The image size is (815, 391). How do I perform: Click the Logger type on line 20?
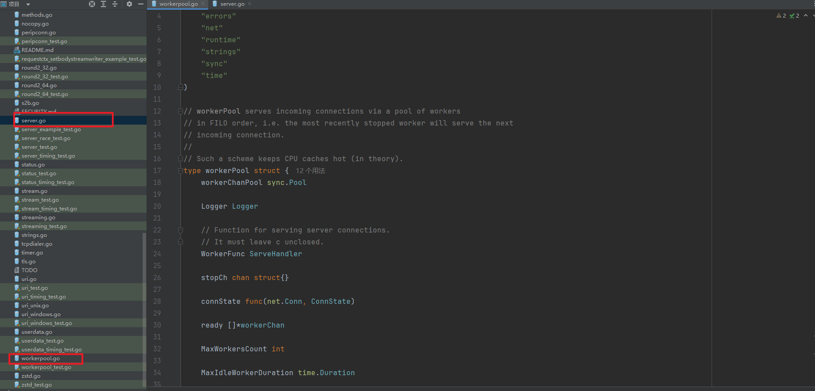[245, 207]
